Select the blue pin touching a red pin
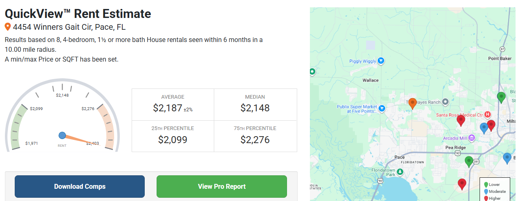The image size is (518, 201). 484,128
